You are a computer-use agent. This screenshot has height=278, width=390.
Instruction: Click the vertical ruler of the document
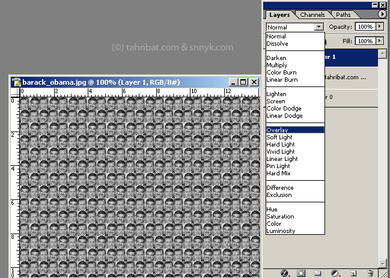[15, 187]
